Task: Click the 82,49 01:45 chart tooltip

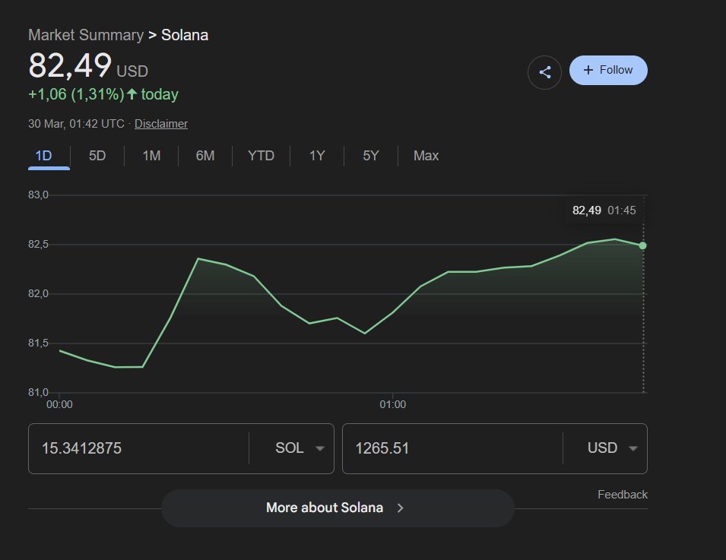Action: point(604,210)
